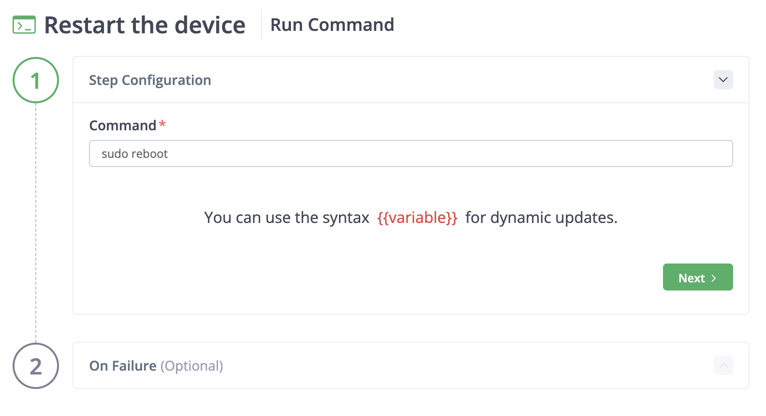
Task: Click the Next button
Action: [698, 277]
